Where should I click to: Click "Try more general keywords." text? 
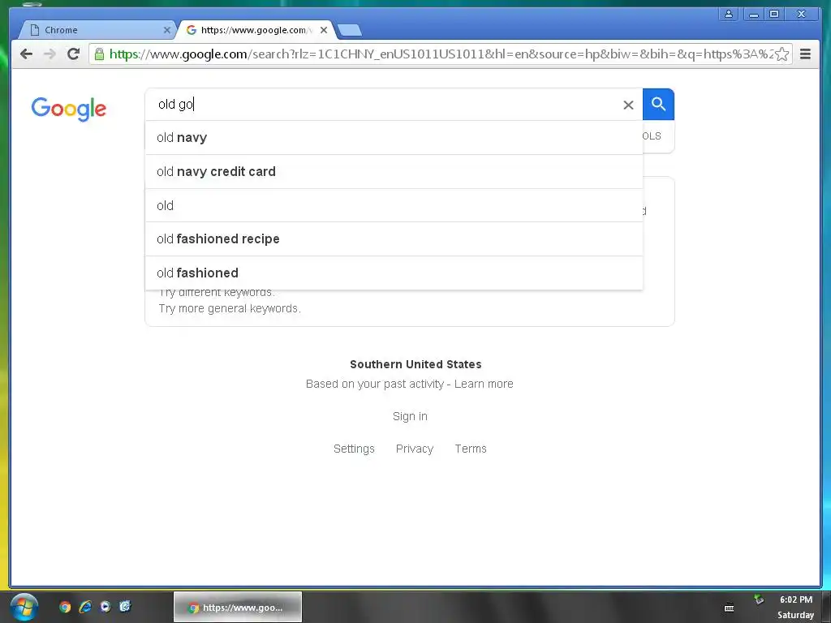(x=230, y=309)
